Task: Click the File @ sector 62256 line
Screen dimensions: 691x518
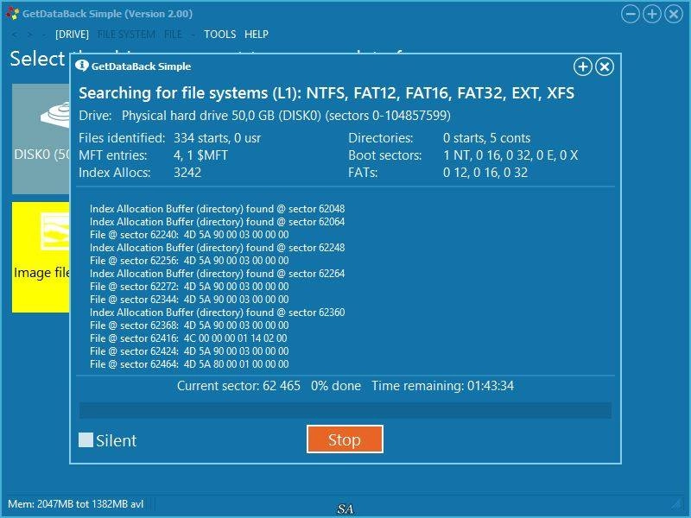Action: [x=189, y=261]
